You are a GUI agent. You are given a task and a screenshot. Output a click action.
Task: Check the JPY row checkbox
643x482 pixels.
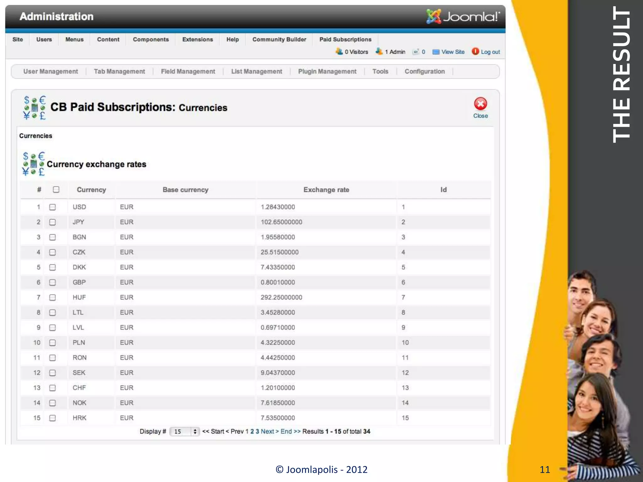coord(52,222)
